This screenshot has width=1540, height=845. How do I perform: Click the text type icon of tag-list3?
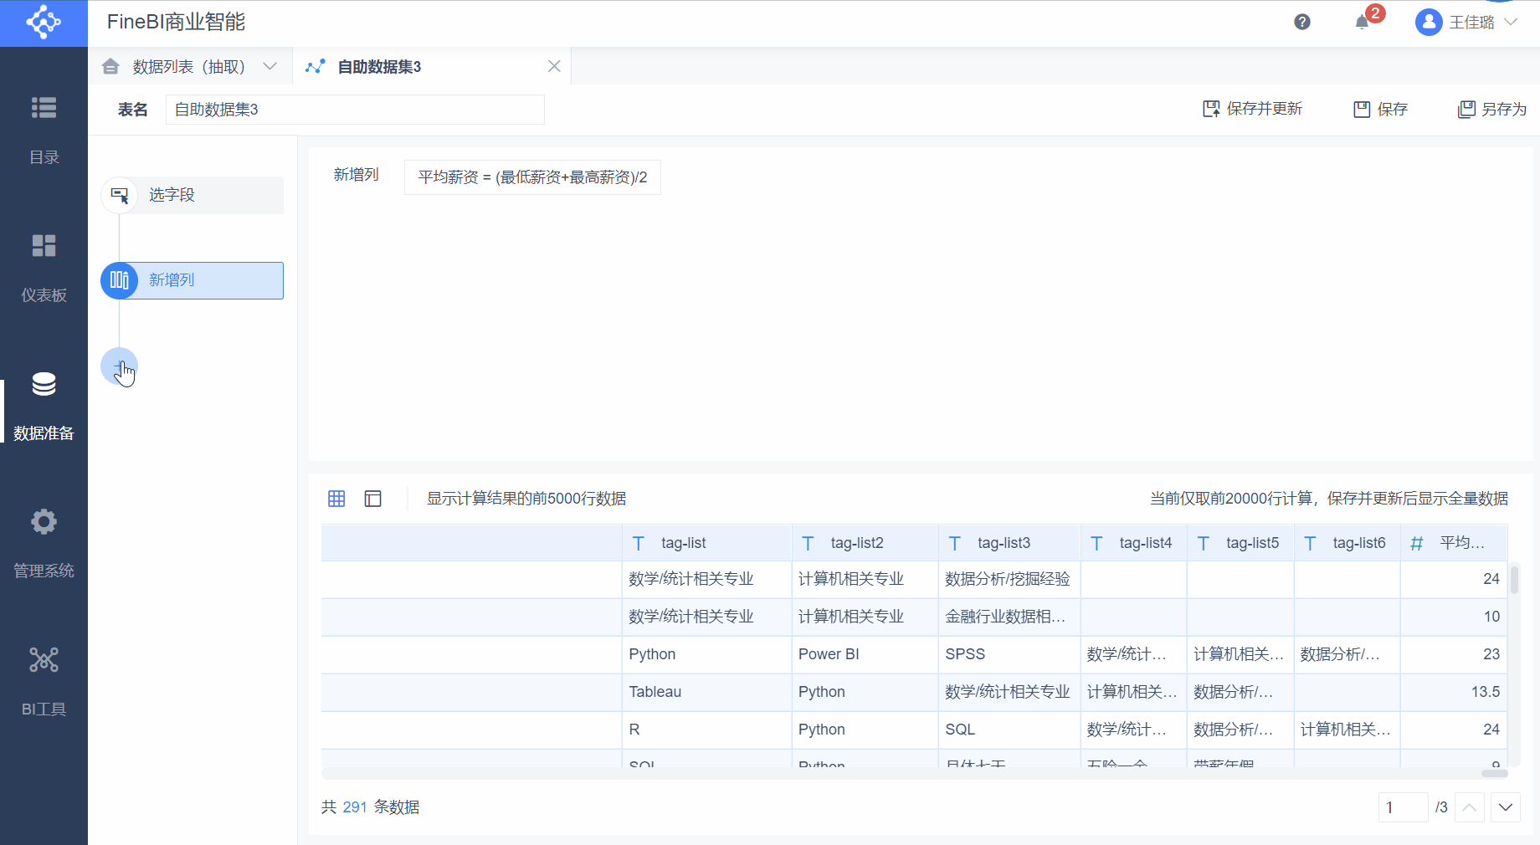[955, 544]
